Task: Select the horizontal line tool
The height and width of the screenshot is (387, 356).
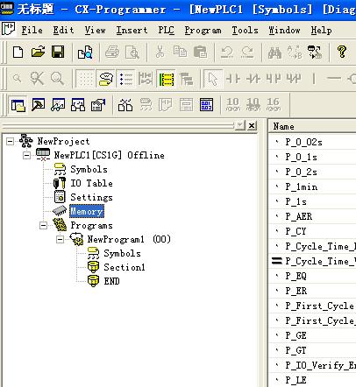Action: pos(334,78)
